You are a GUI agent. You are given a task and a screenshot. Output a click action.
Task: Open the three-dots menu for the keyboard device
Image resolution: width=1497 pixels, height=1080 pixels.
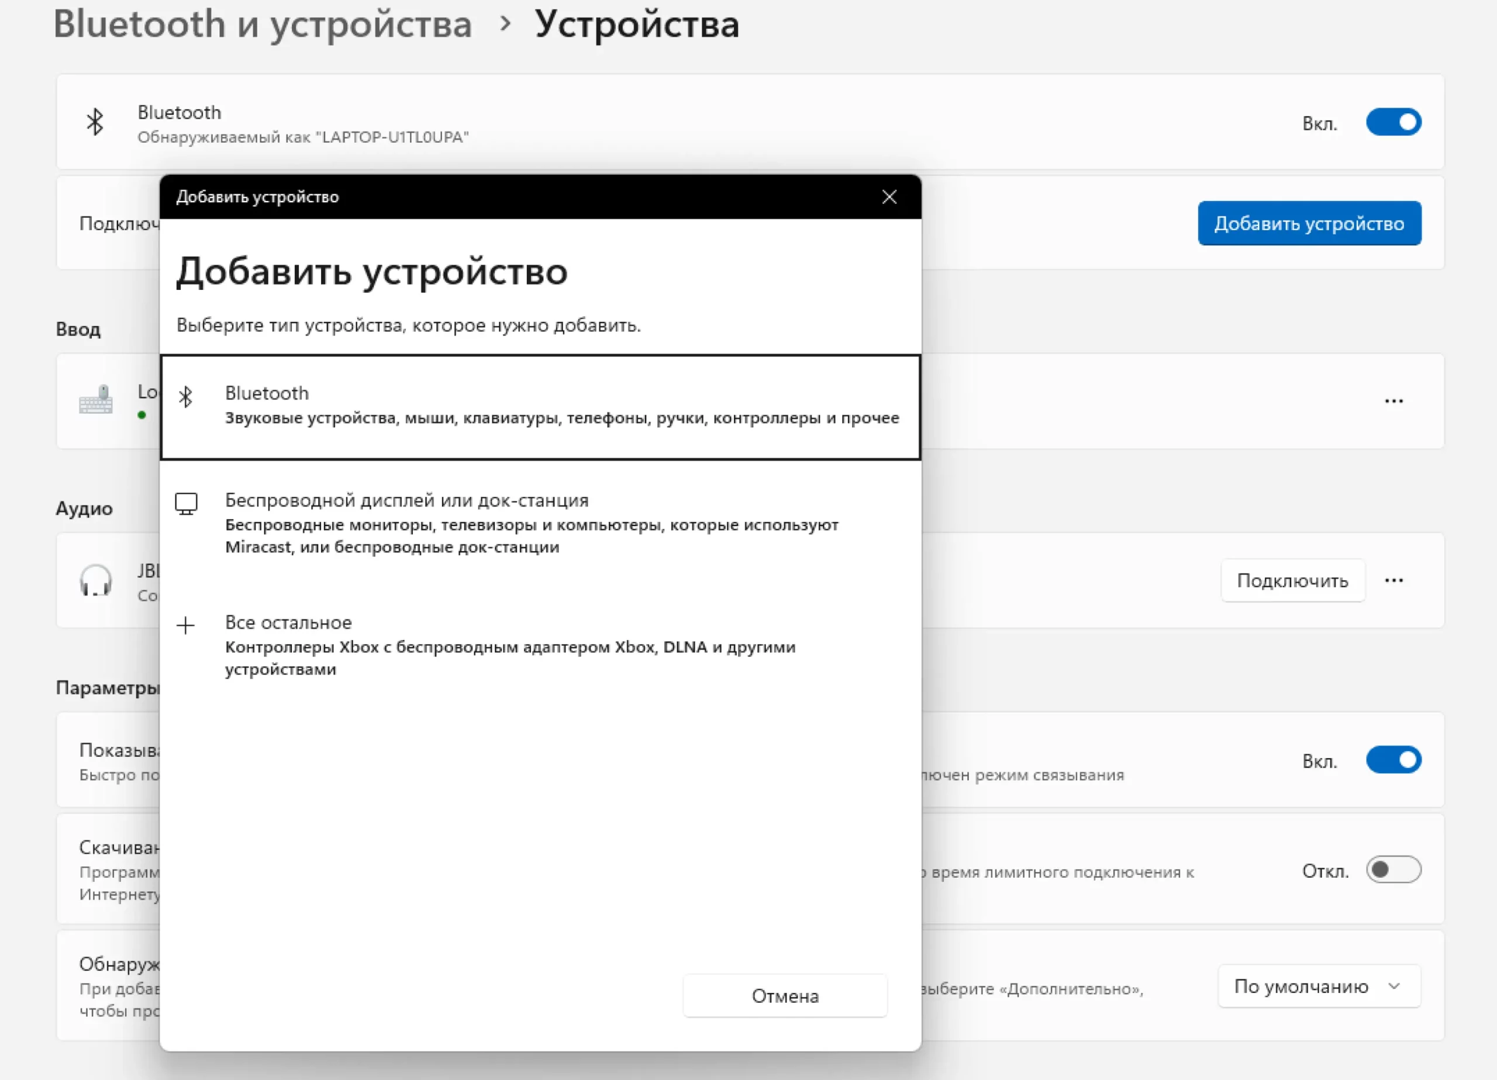(1393, 401)
